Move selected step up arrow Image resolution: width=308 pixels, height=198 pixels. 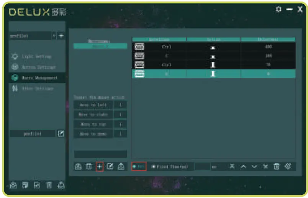click(243, 167)
